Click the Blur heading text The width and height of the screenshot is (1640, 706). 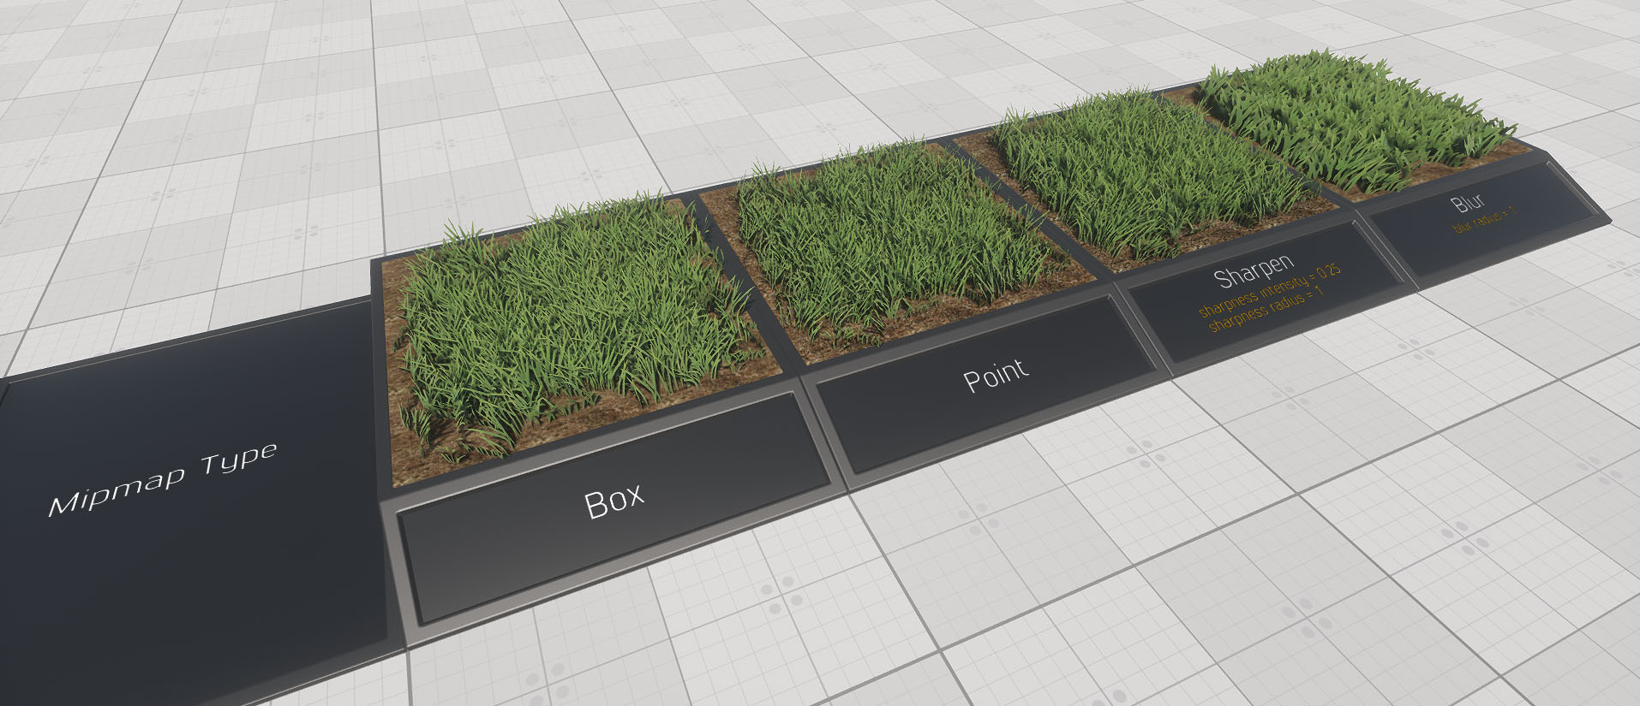point(1468,203)
